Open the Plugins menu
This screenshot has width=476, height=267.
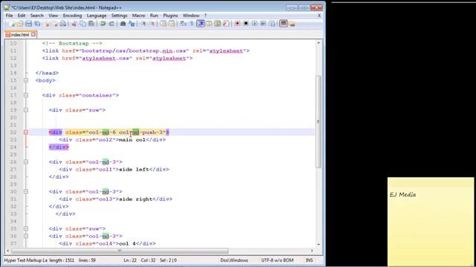(x=170, y=16)
